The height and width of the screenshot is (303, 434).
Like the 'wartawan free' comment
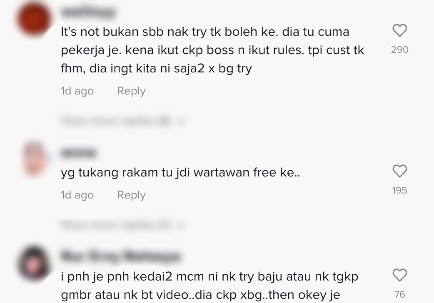(x=400, y=171)
